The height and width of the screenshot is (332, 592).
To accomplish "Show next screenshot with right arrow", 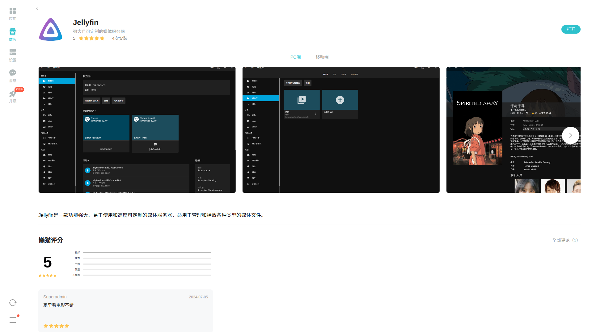I will pyautogui.click(x=570, y=135).
